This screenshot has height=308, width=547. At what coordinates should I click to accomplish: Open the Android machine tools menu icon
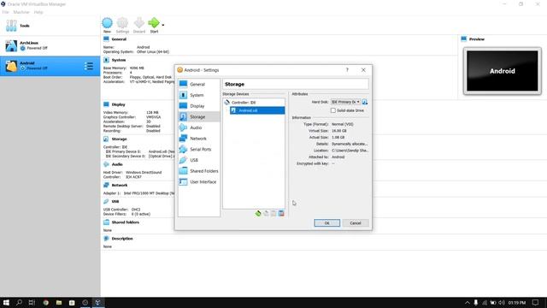(x=89, y=66)
